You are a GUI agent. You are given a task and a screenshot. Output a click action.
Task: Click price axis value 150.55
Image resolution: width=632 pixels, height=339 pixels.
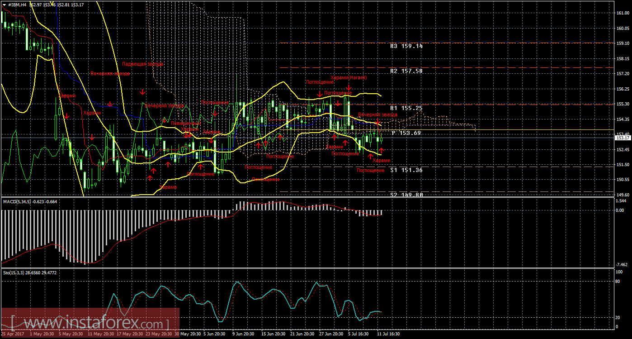[x=623, y=180]
